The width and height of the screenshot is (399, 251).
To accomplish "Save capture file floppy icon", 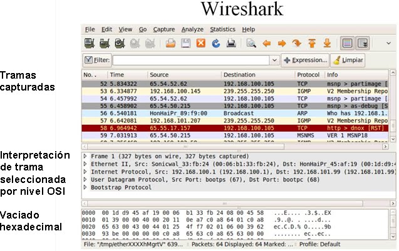I will click(x=186, y=43).
